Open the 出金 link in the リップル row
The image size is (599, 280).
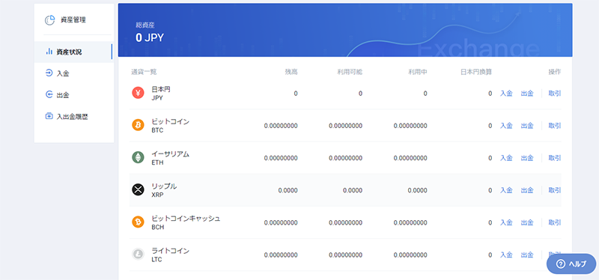click(527, 190)
